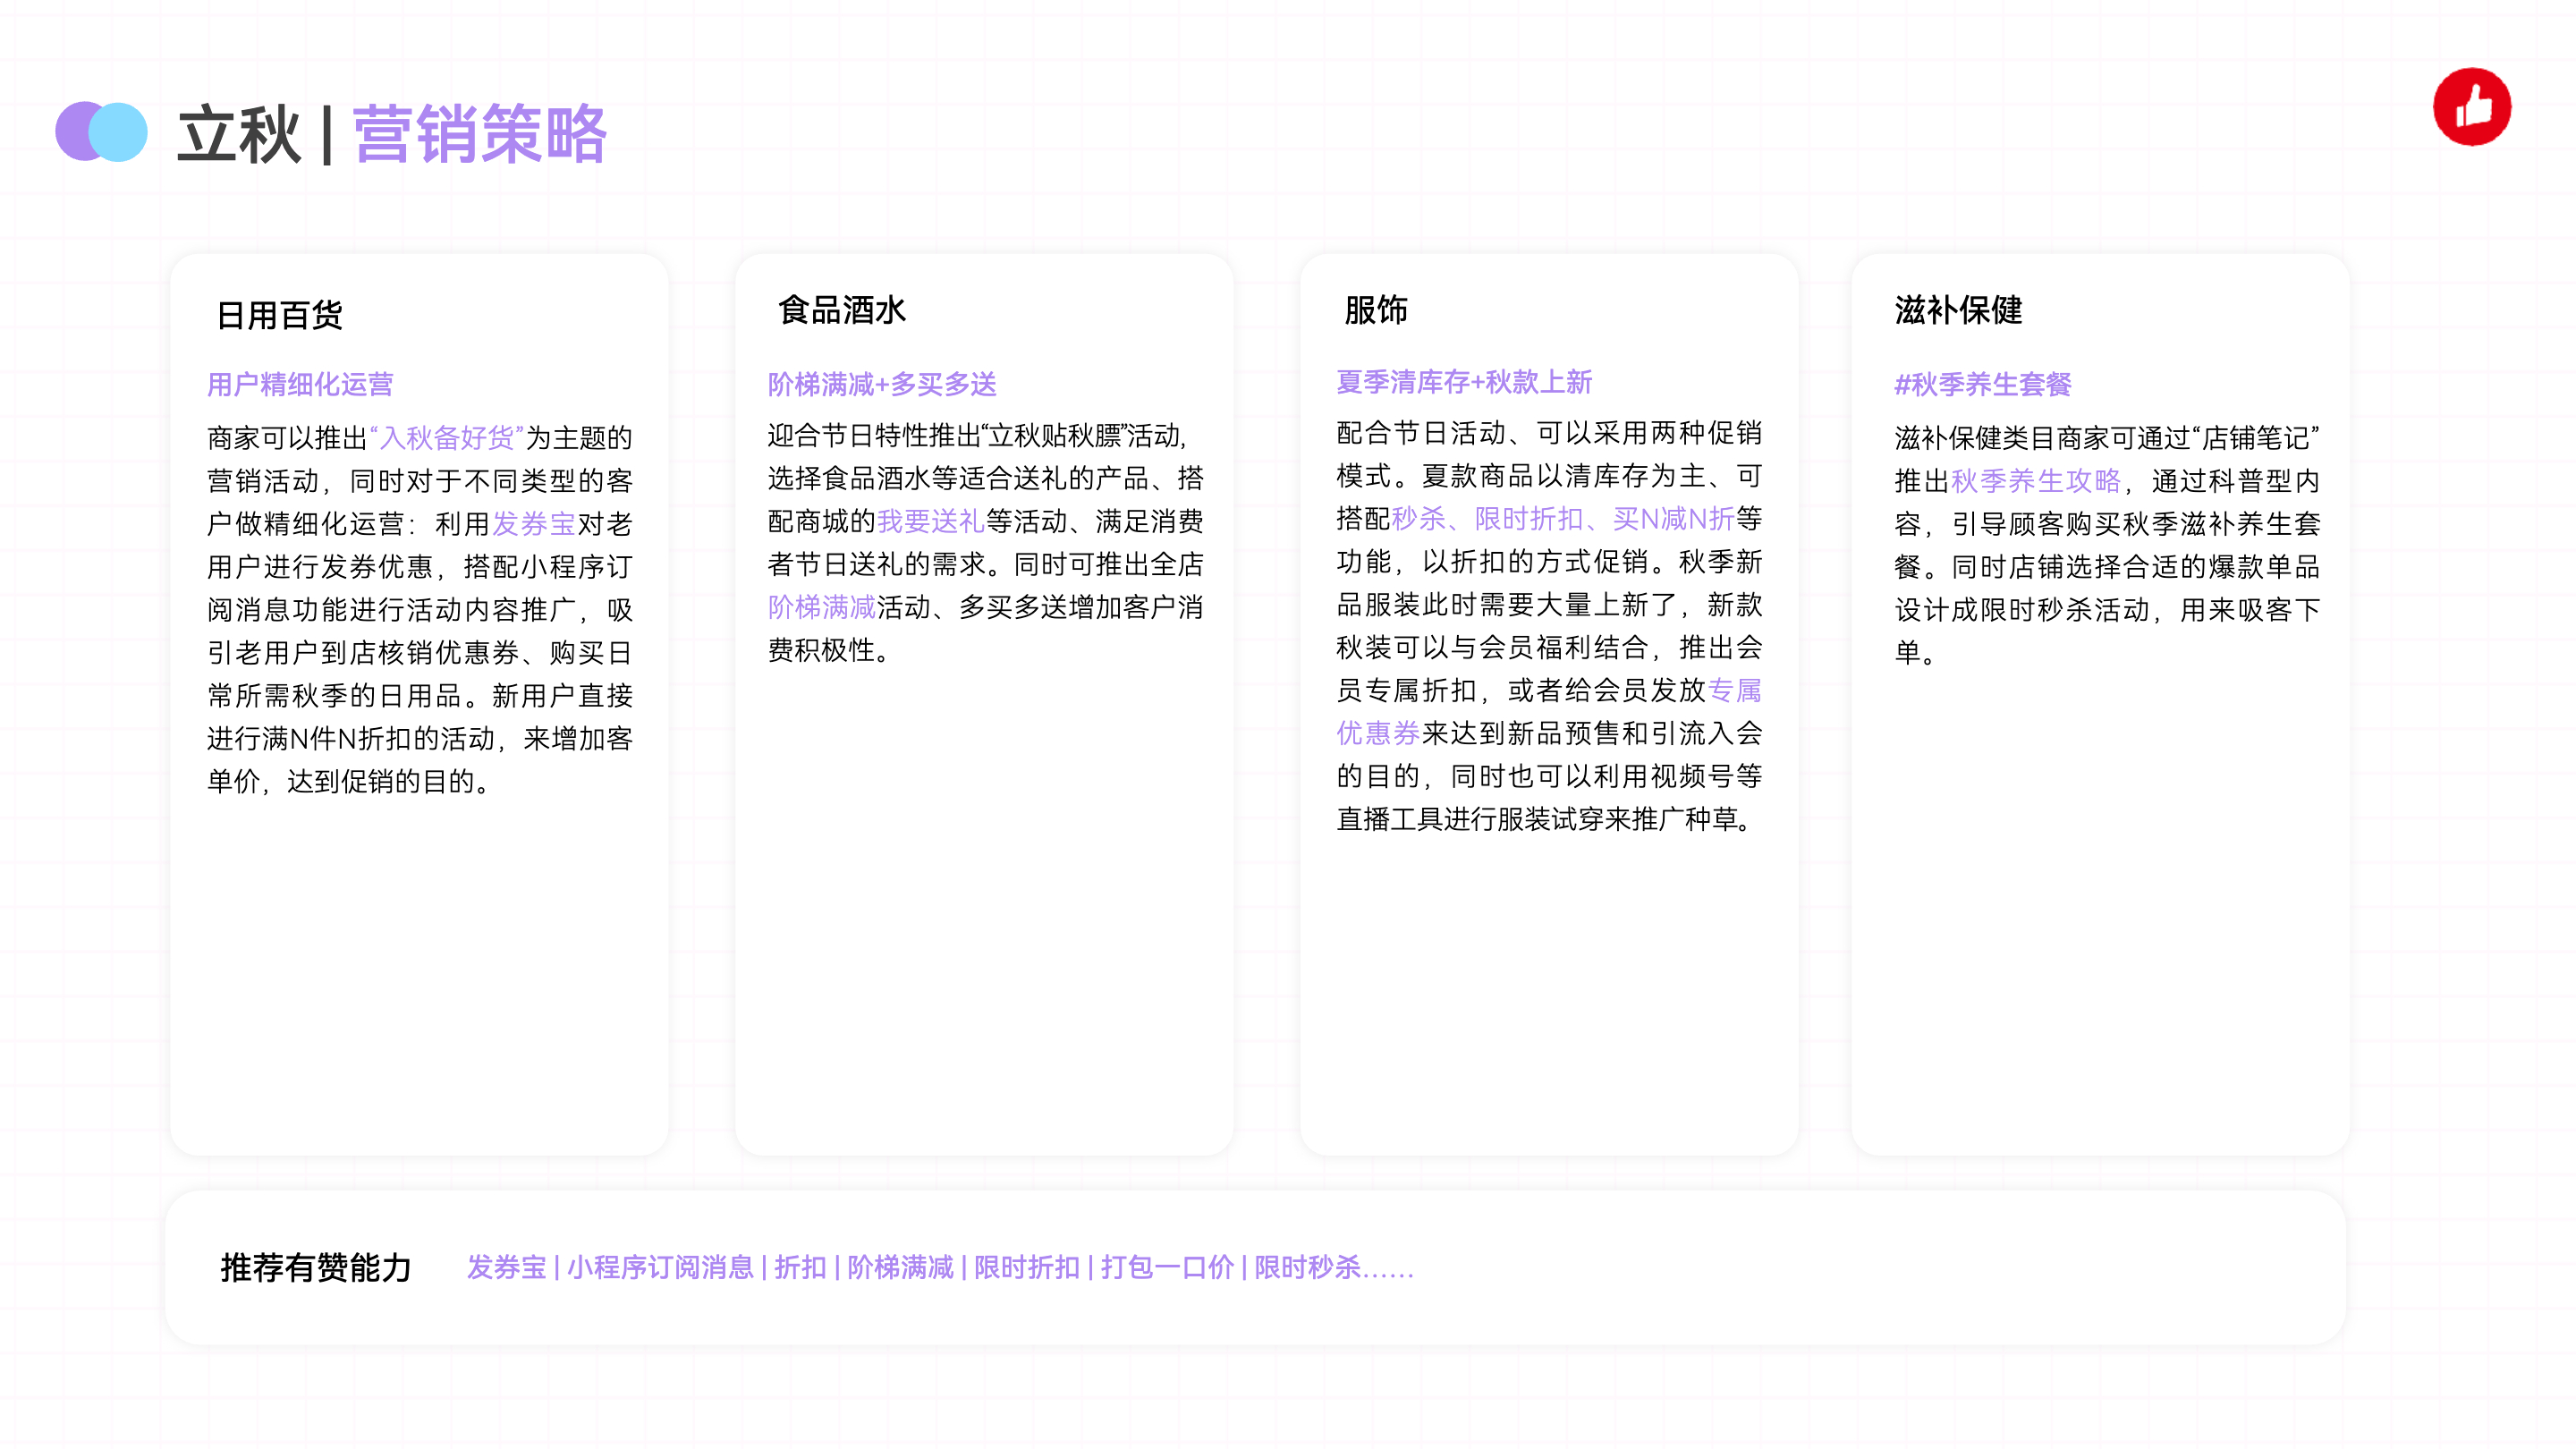Click the highlighted 秋季养生攻略 text
Image resolution: width=2576 pixels, height=1449 pixels.
click(2035, 481)
